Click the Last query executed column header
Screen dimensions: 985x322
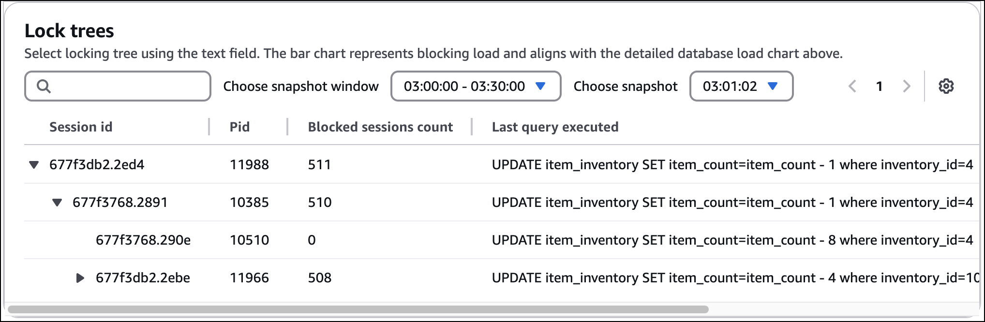click(555, 127)
